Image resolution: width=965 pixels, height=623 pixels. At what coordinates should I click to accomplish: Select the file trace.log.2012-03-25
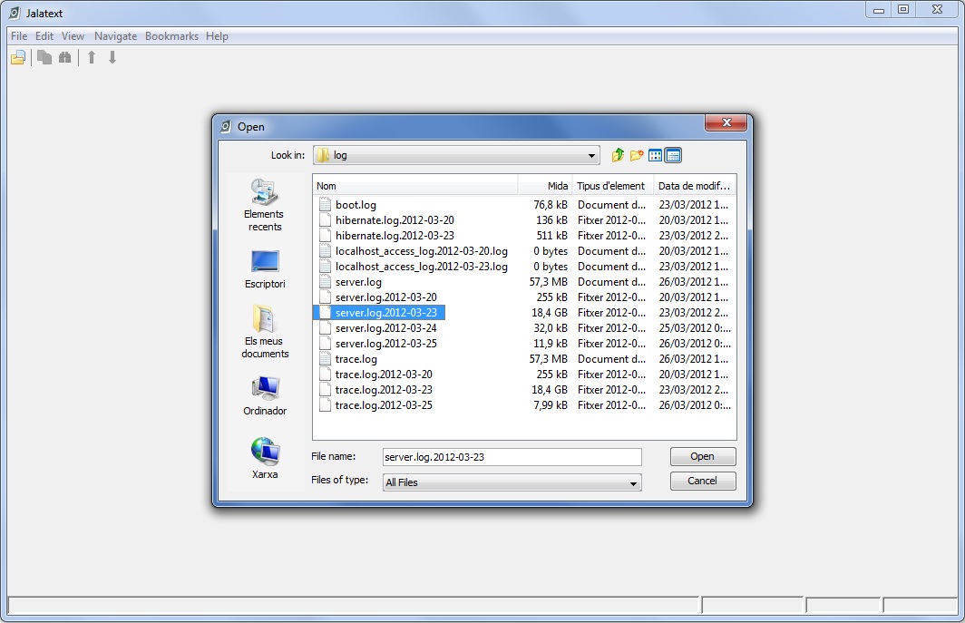point(384,405)
